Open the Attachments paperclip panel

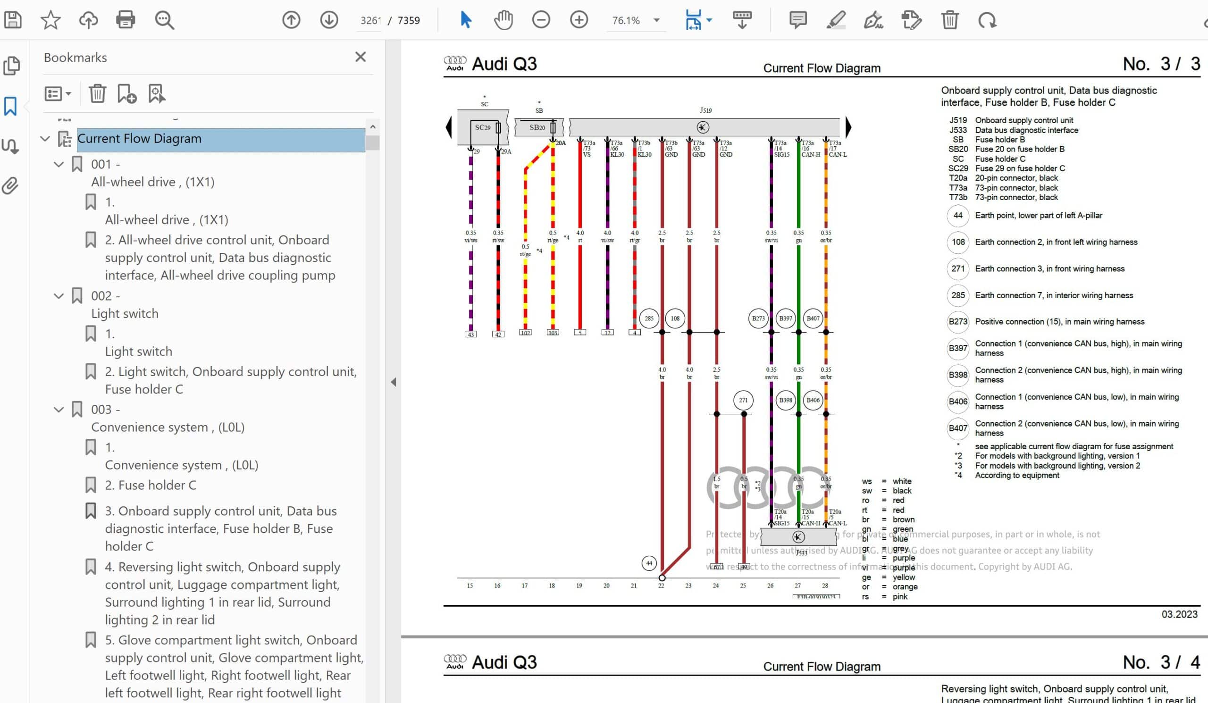coord(10,185)
